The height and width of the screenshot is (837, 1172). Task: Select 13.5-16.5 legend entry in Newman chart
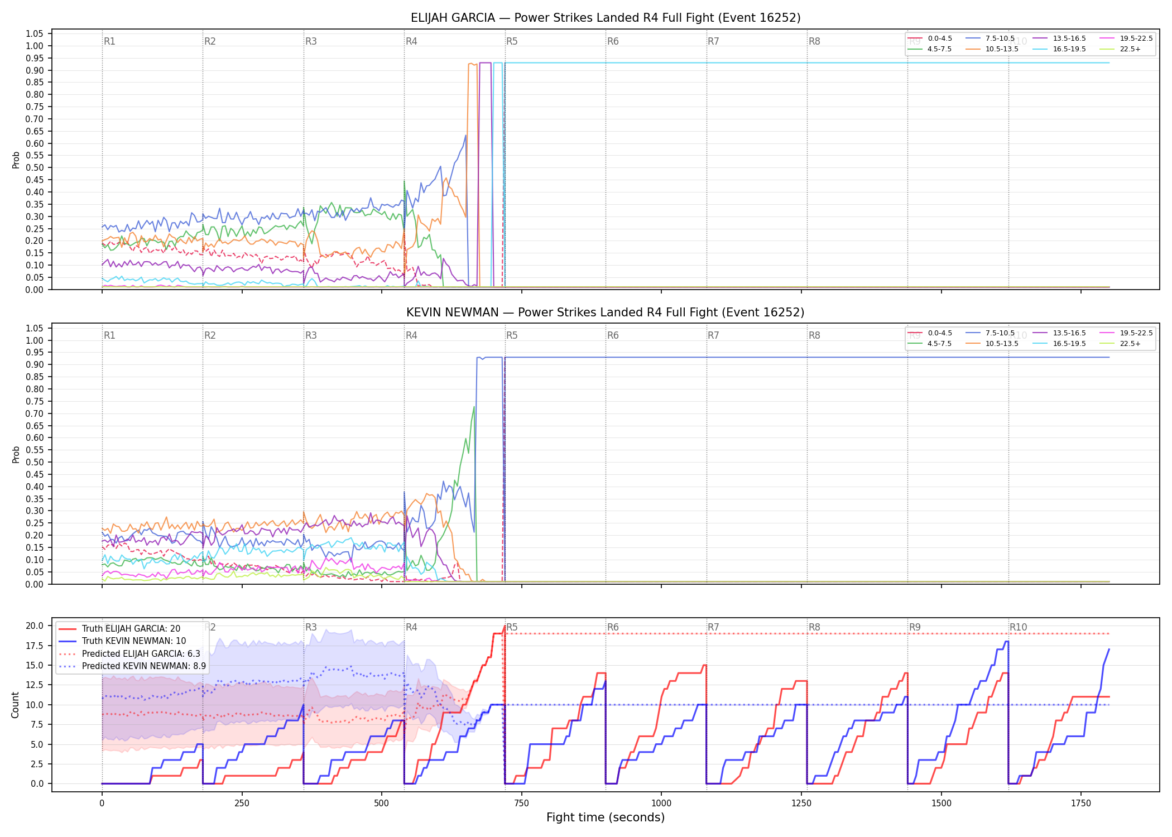click(x=1059, y=333)
